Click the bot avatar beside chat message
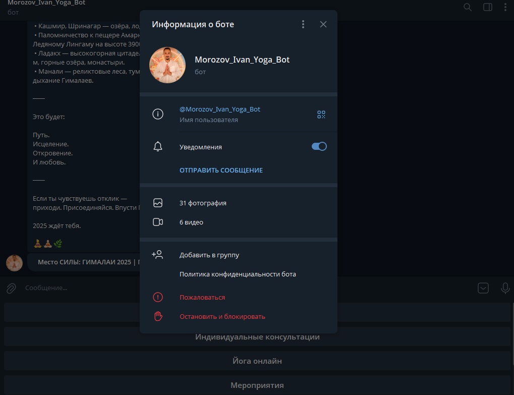 tap(14, 263)
